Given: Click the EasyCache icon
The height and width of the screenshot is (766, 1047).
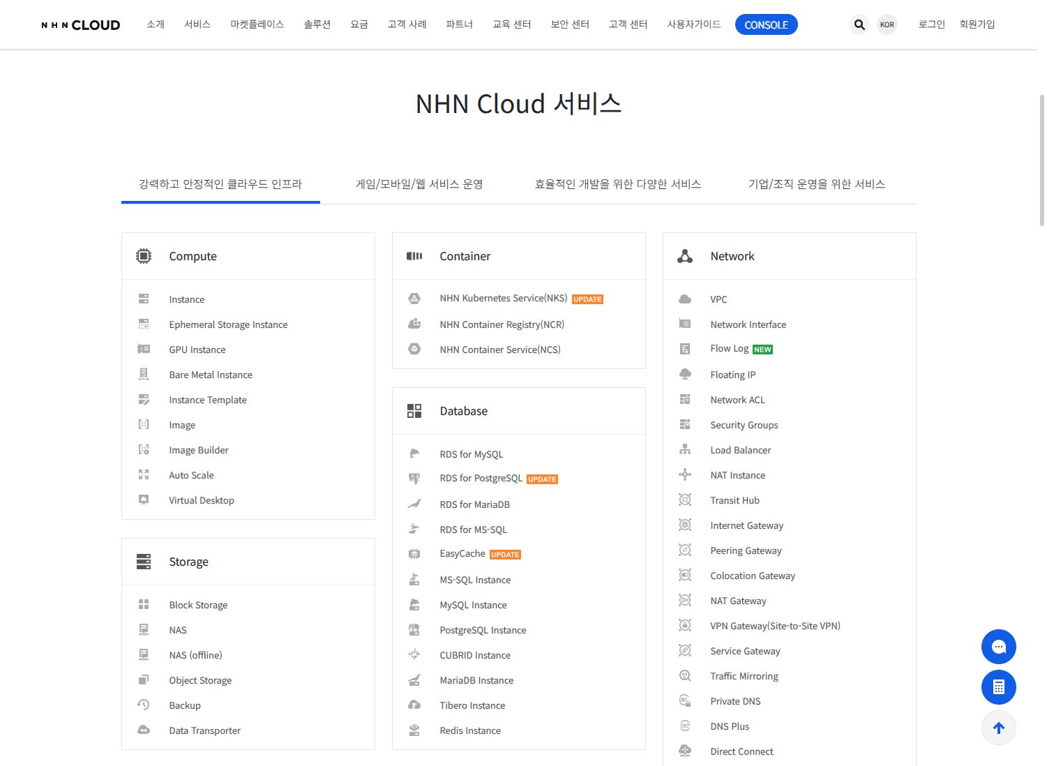Looking at the screenshot, I should (x=414, y=554).
